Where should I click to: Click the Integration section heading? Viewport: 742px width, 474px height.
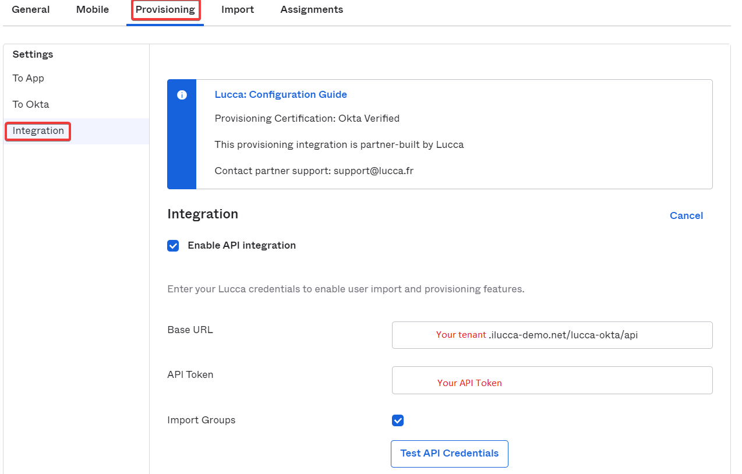pos(203,214)
